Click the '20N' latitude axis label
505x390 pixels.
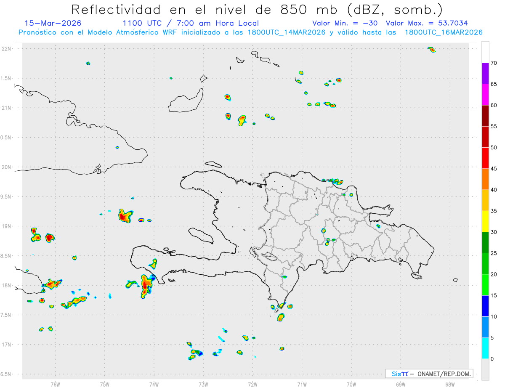(7, 167)
